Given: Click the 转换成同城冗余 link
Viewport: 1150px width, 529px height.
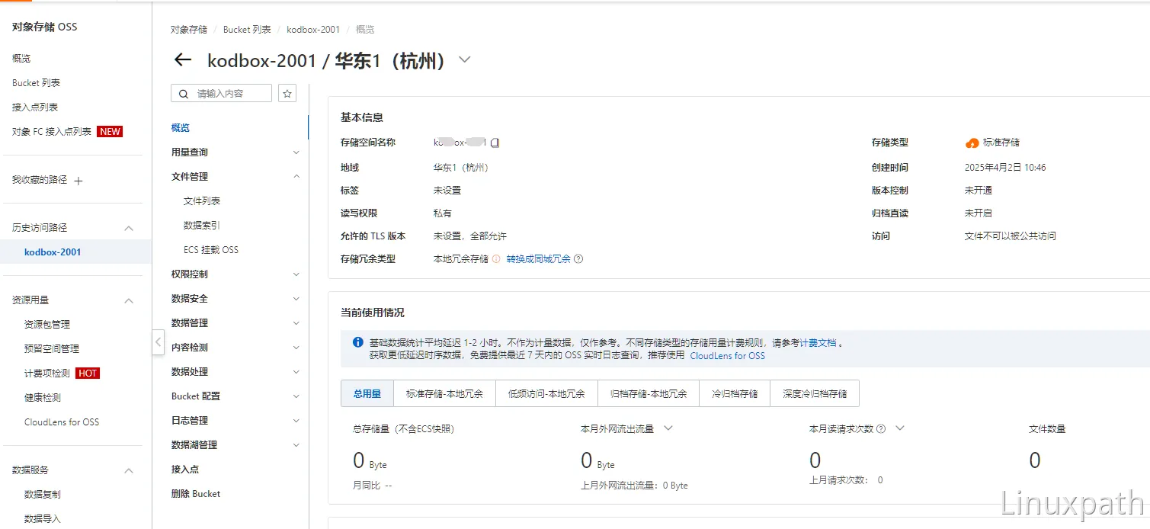Looking at the screenshot, I should 538,259.
